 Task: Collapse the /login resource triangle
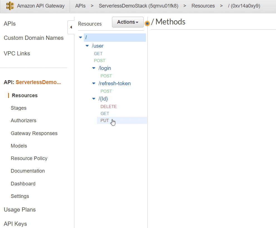click(x=94, y=68)
